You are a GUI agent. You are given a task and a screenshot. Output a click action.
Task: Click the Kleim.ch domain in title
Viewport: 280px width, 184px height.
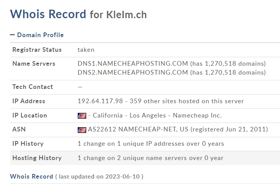[126, 15]
